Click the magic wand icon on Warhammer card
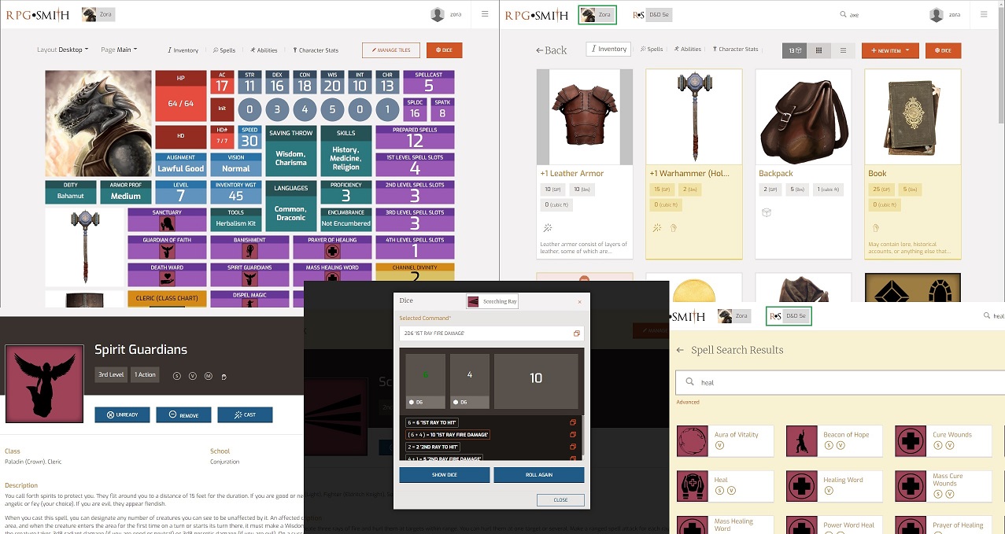 tap(657, 228)
